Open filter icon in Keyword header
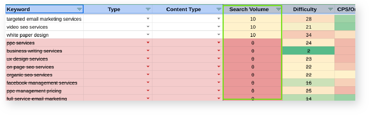The width and height of the screenshot is (369, 117). (x=79, y=9)
